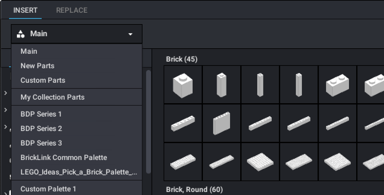Expand the top category chevron in sidebar

(5, 93)
